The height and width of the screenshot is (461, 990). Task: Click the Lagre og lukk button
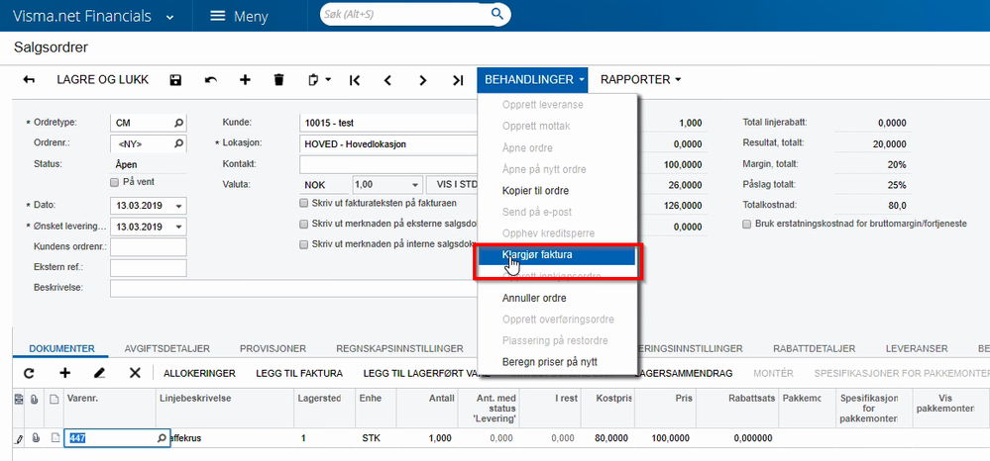point(100,80)
